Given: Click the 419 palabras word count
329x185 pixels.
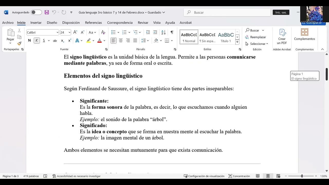Looking at the screenshot, I should click(x=31, y=176).
